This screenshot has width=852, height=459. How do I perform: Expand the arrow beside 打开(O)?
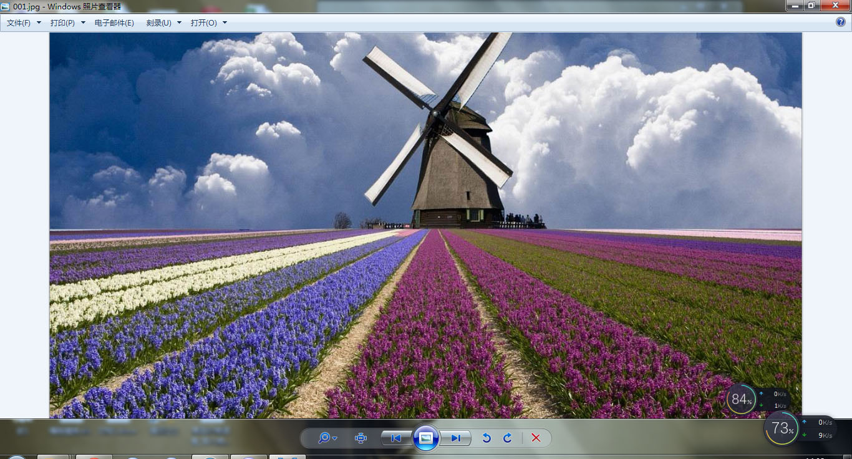(225, 23)
